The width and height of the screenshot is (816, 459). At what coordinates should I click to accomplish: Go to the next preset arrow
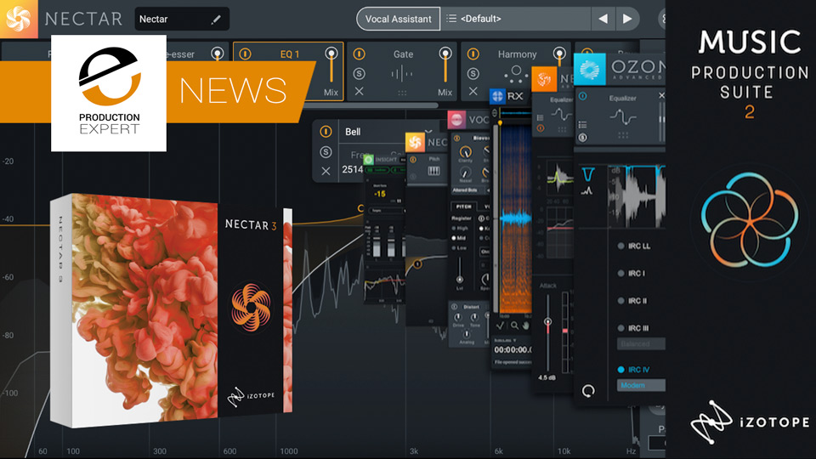click(627, 19)
